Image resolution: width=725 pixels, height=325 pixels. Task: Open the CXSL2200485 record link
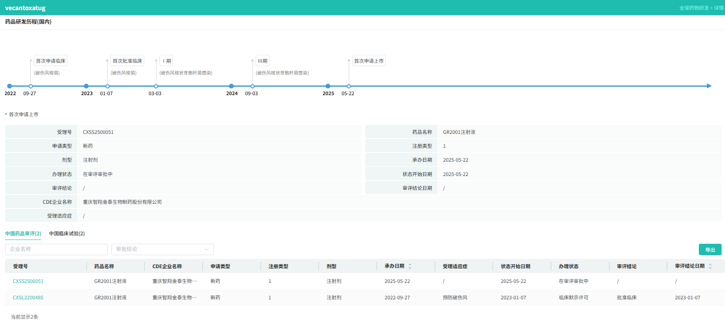[28, 298]
